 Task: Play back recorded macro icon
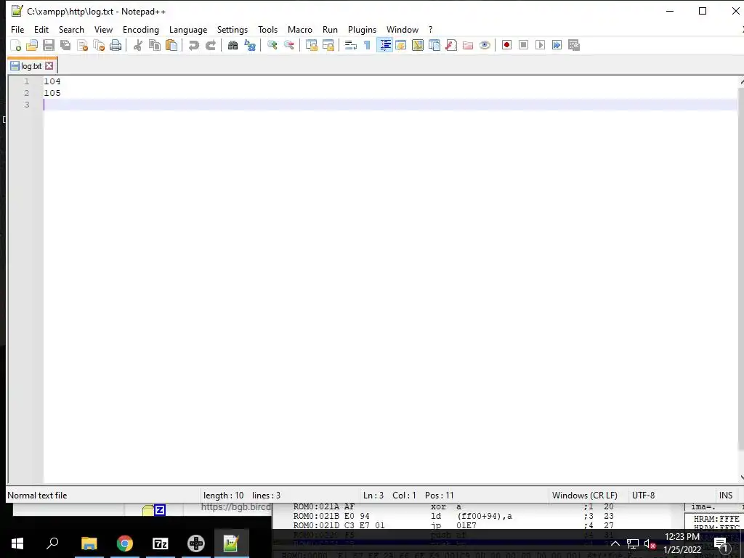(x=540, y=45)
